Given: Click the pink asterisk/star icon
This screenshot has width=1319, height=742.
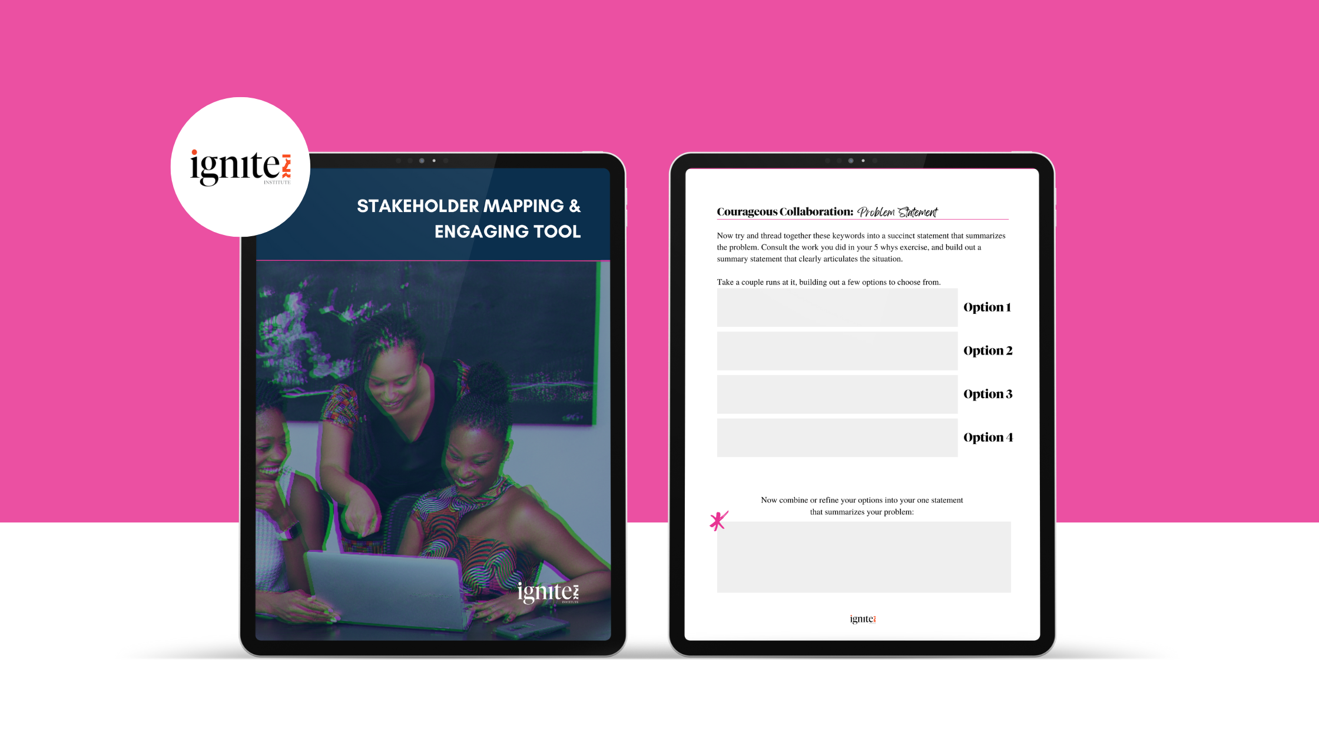Looking at the screenshot, I should point(717,520).
